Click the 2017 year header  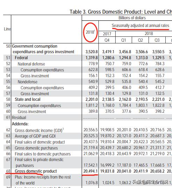point(107,34)
